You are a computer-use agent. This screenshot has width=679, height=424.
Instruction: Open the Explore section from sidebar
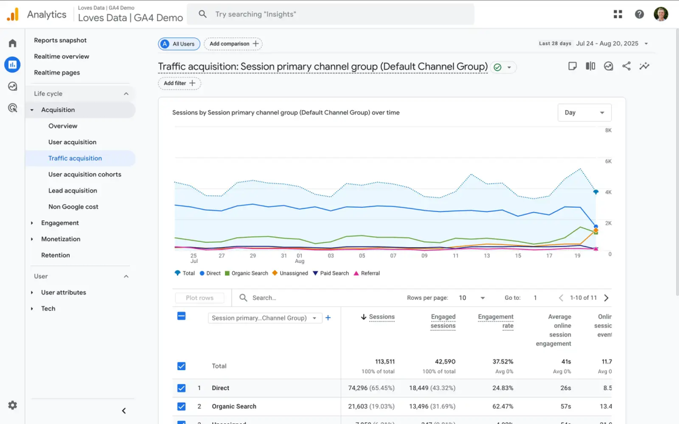click(12, 86)
